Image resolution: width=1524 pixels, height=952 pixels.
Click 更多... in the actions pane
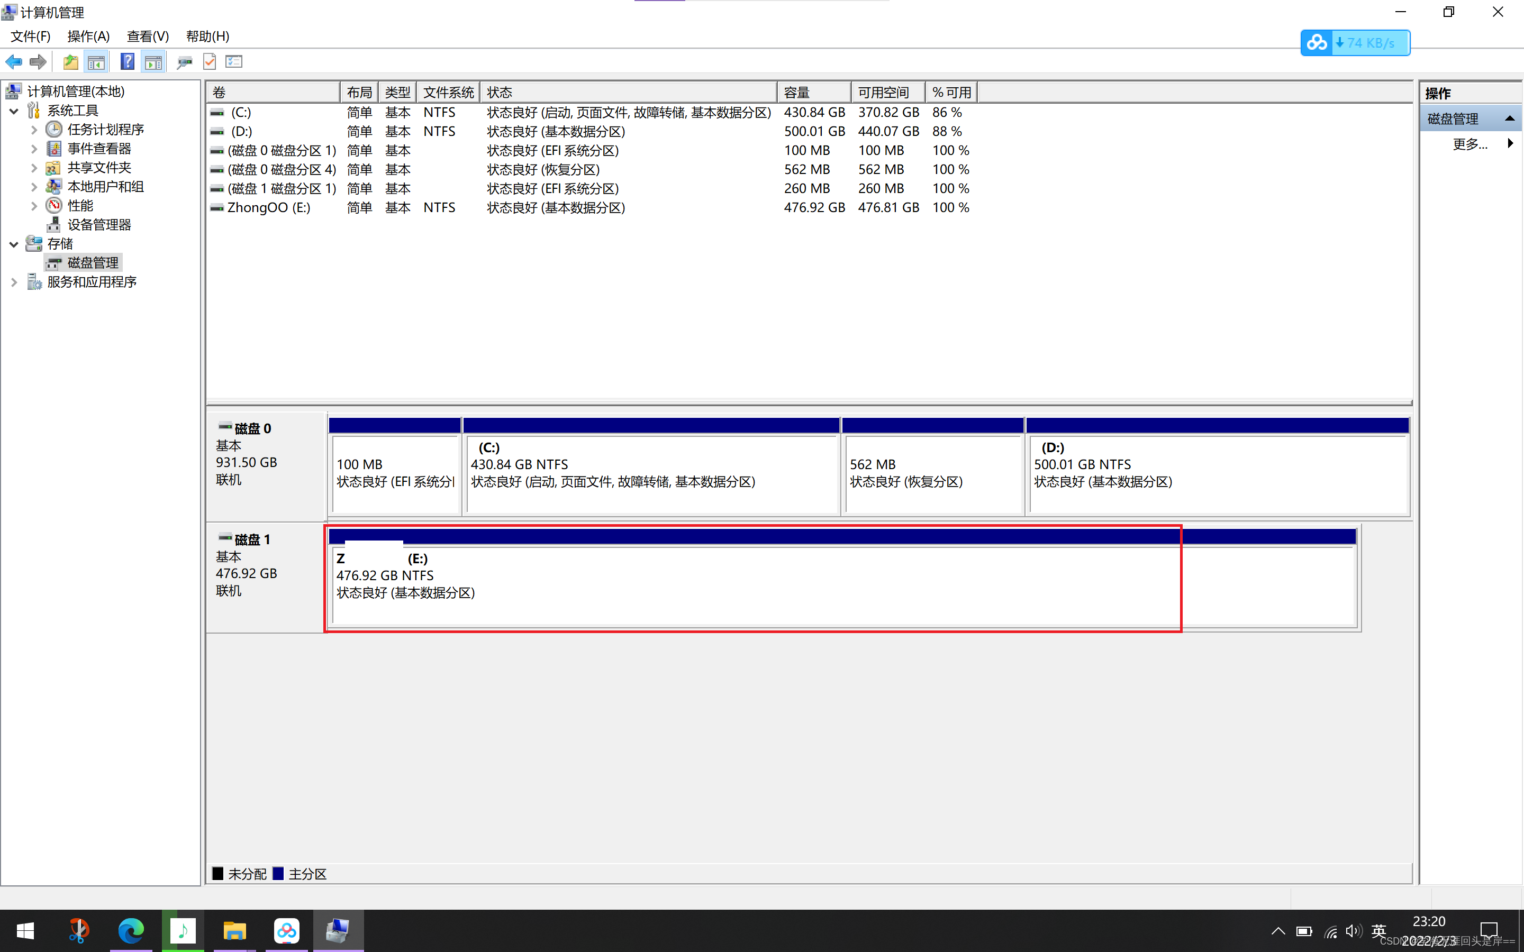[1469, 144]
